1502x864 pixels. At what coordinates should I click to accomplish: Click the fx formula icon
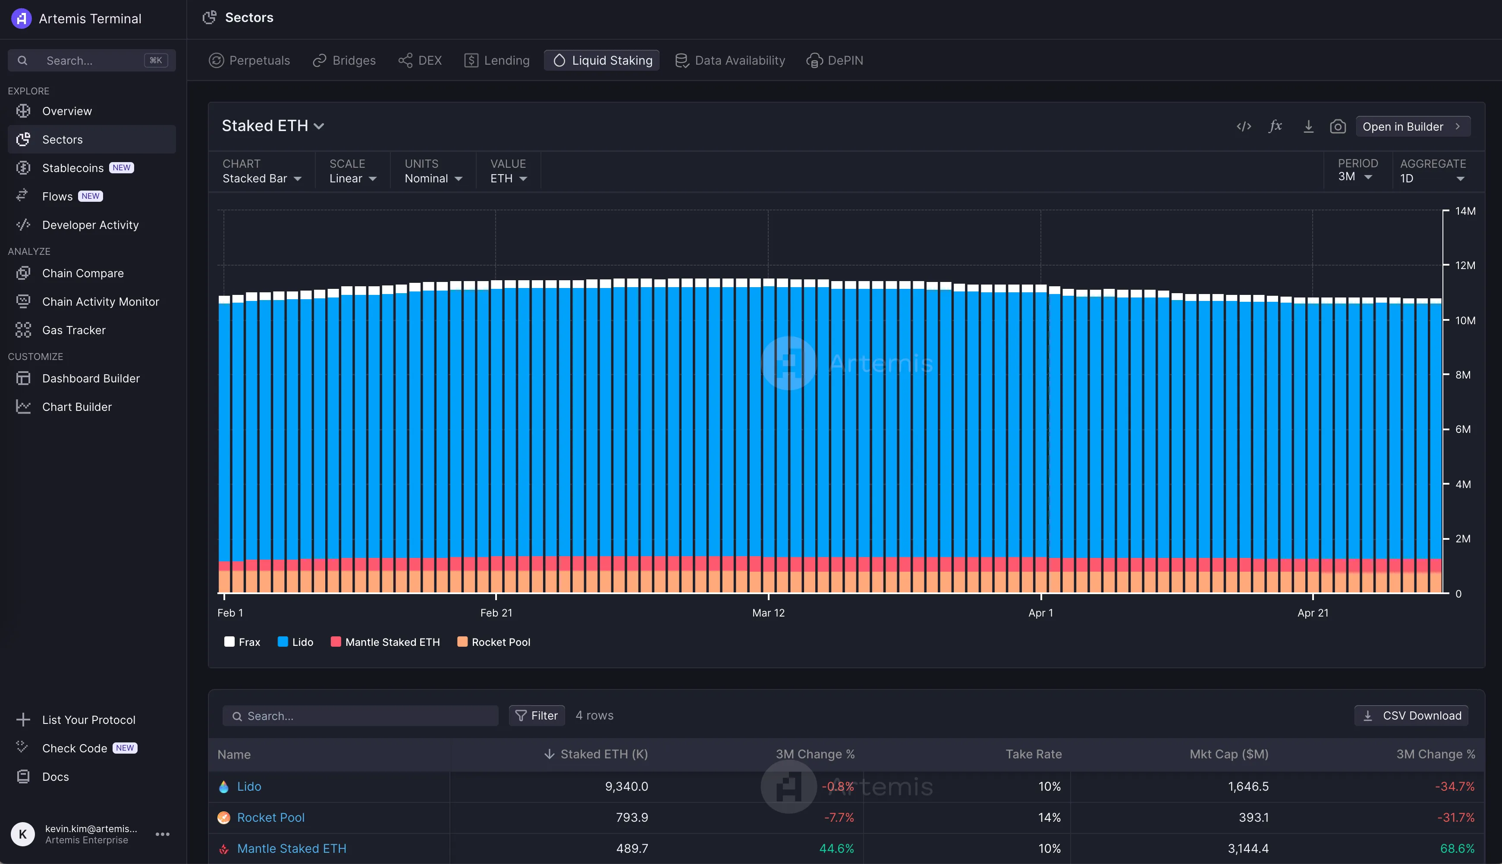click(1275, 126)
